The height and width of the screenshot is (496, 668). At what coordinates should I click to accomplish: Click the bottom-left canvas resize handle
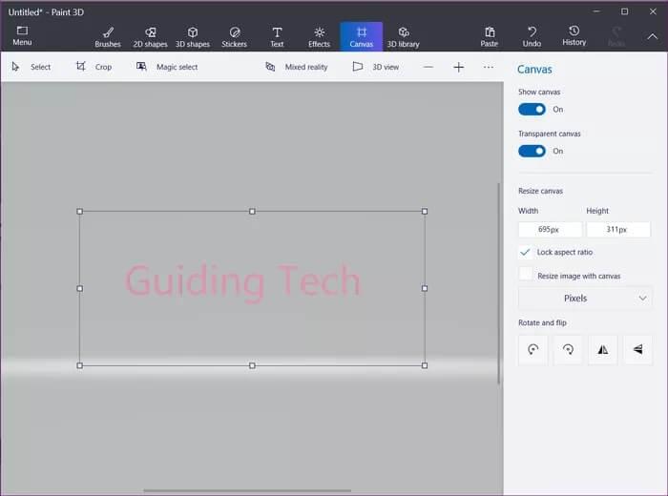pyautogui.click(x=79, y=365)
